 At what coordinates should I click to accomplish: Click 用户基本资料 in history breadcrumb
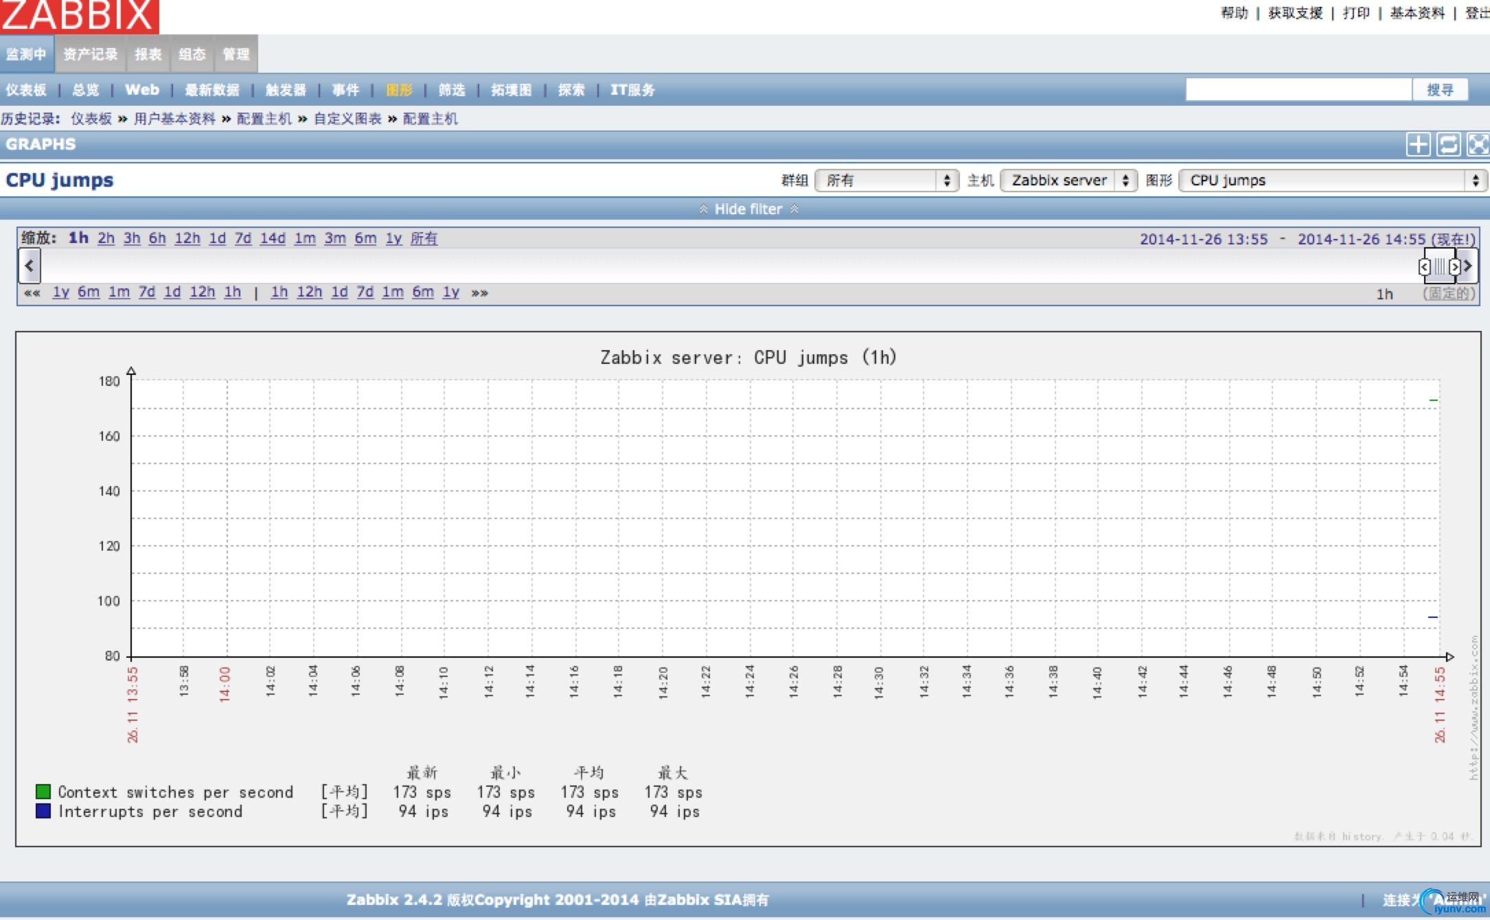174,119
